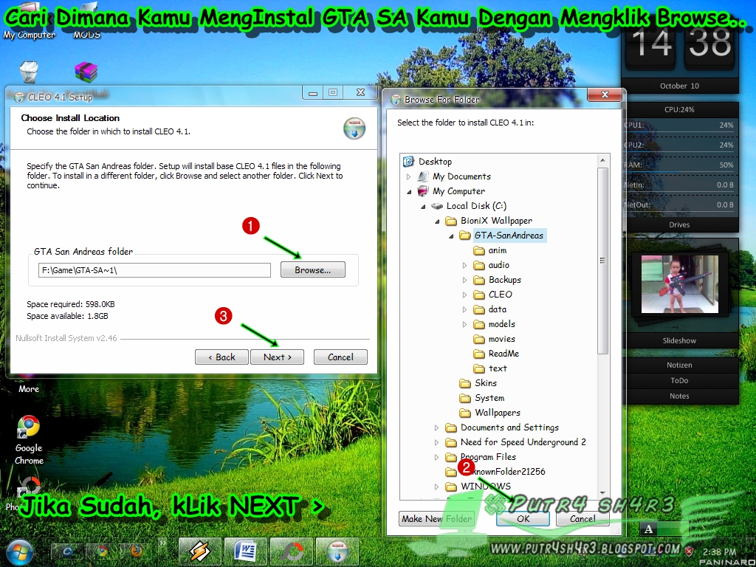Collapse the My Computer tree node
Image resolution: width=756 pixels, height=567 pixels.
click(x=409, y=191)
